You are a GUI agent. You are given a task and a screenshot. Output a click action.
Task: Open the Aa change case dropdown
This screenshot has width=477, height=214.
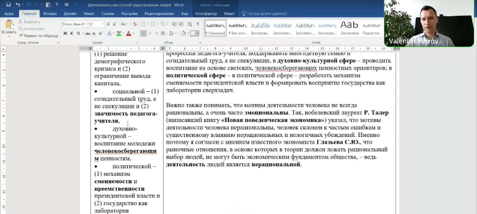point(124,24)
